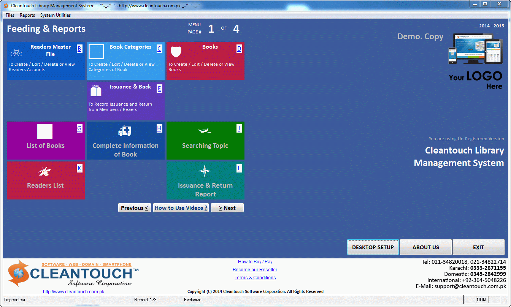Open the System Utilities menu
The height and width of the screenshot is (307, 511).
pos(56,15)
